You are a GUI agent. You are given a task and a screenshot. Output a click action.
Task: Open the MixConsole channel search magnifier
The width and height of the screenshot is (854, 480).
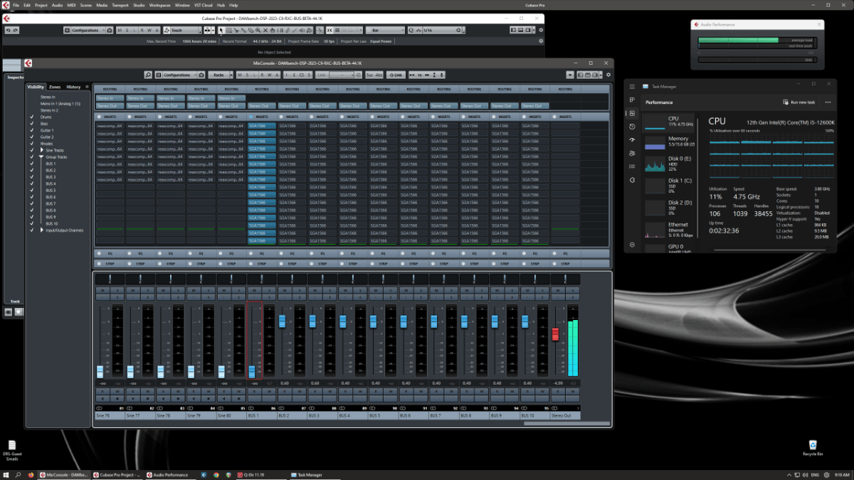[x=147, y=74]
